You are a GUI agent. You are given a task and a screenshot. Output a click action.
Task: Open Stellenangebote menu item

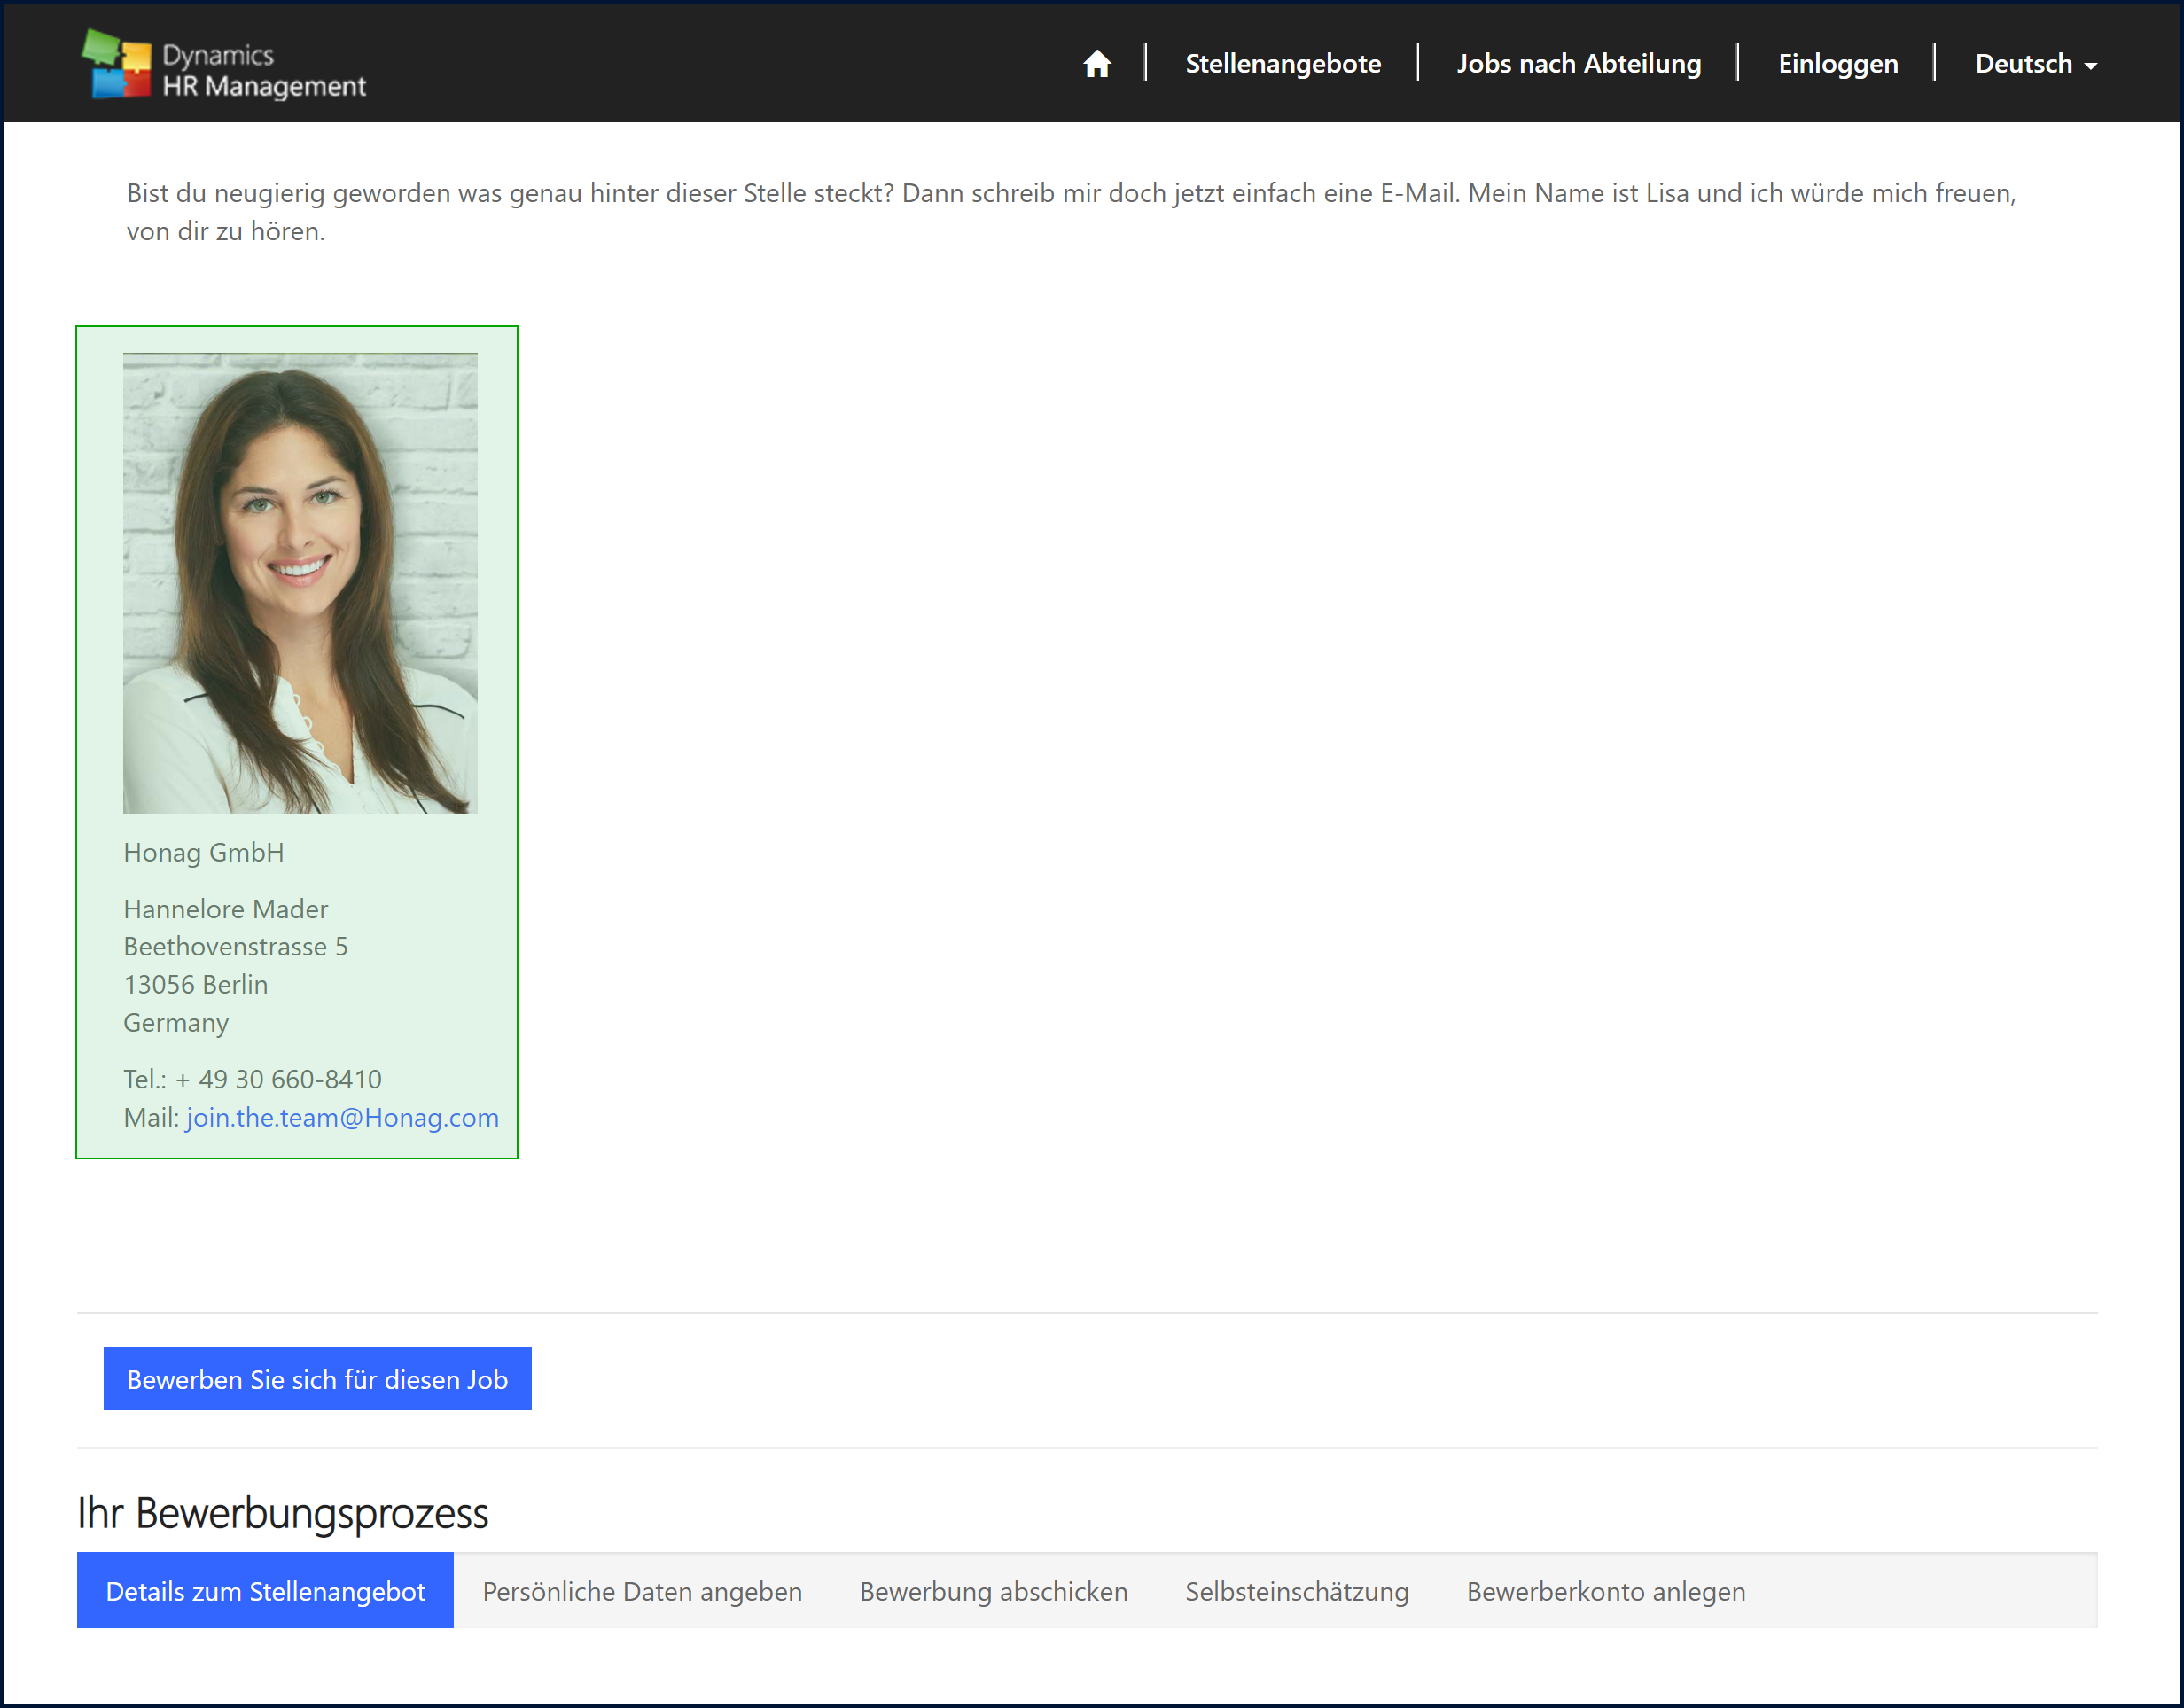(1282, 64)
